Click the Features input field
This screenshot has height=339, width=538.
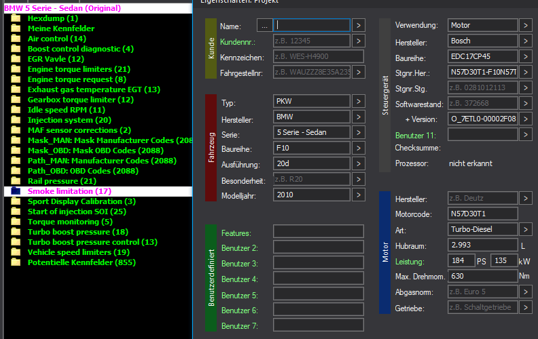point(319,231)
